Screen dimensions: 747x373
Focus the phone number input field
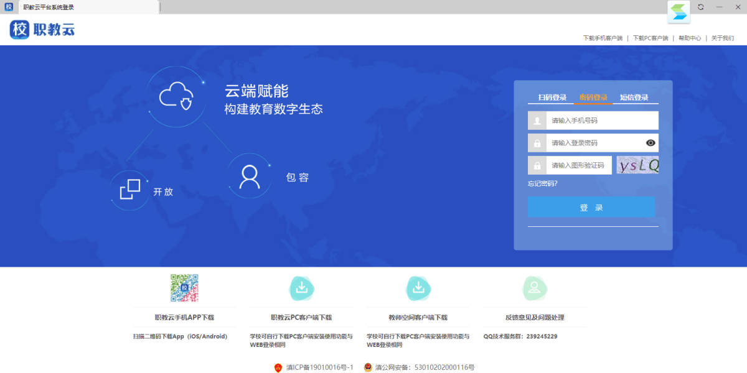click(601, 121)
